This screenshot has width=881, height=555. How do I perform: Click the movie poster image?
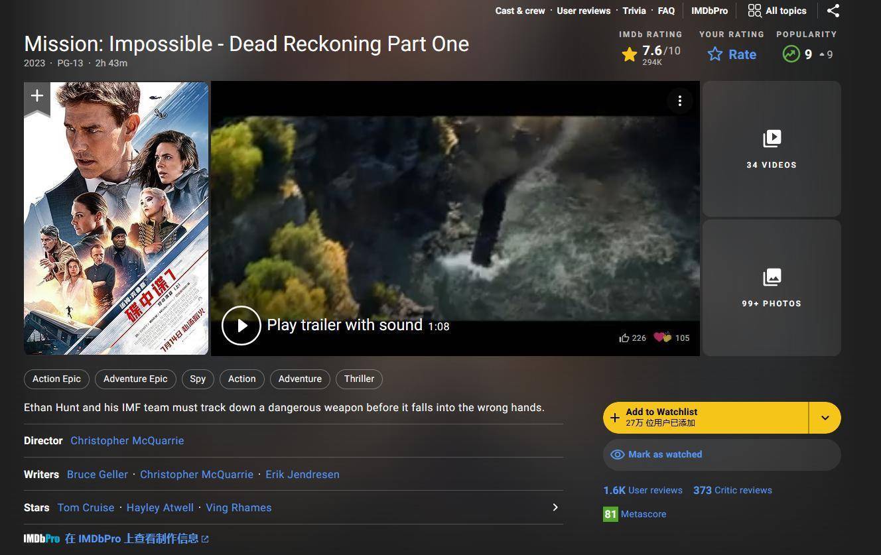tap(116, 218)
